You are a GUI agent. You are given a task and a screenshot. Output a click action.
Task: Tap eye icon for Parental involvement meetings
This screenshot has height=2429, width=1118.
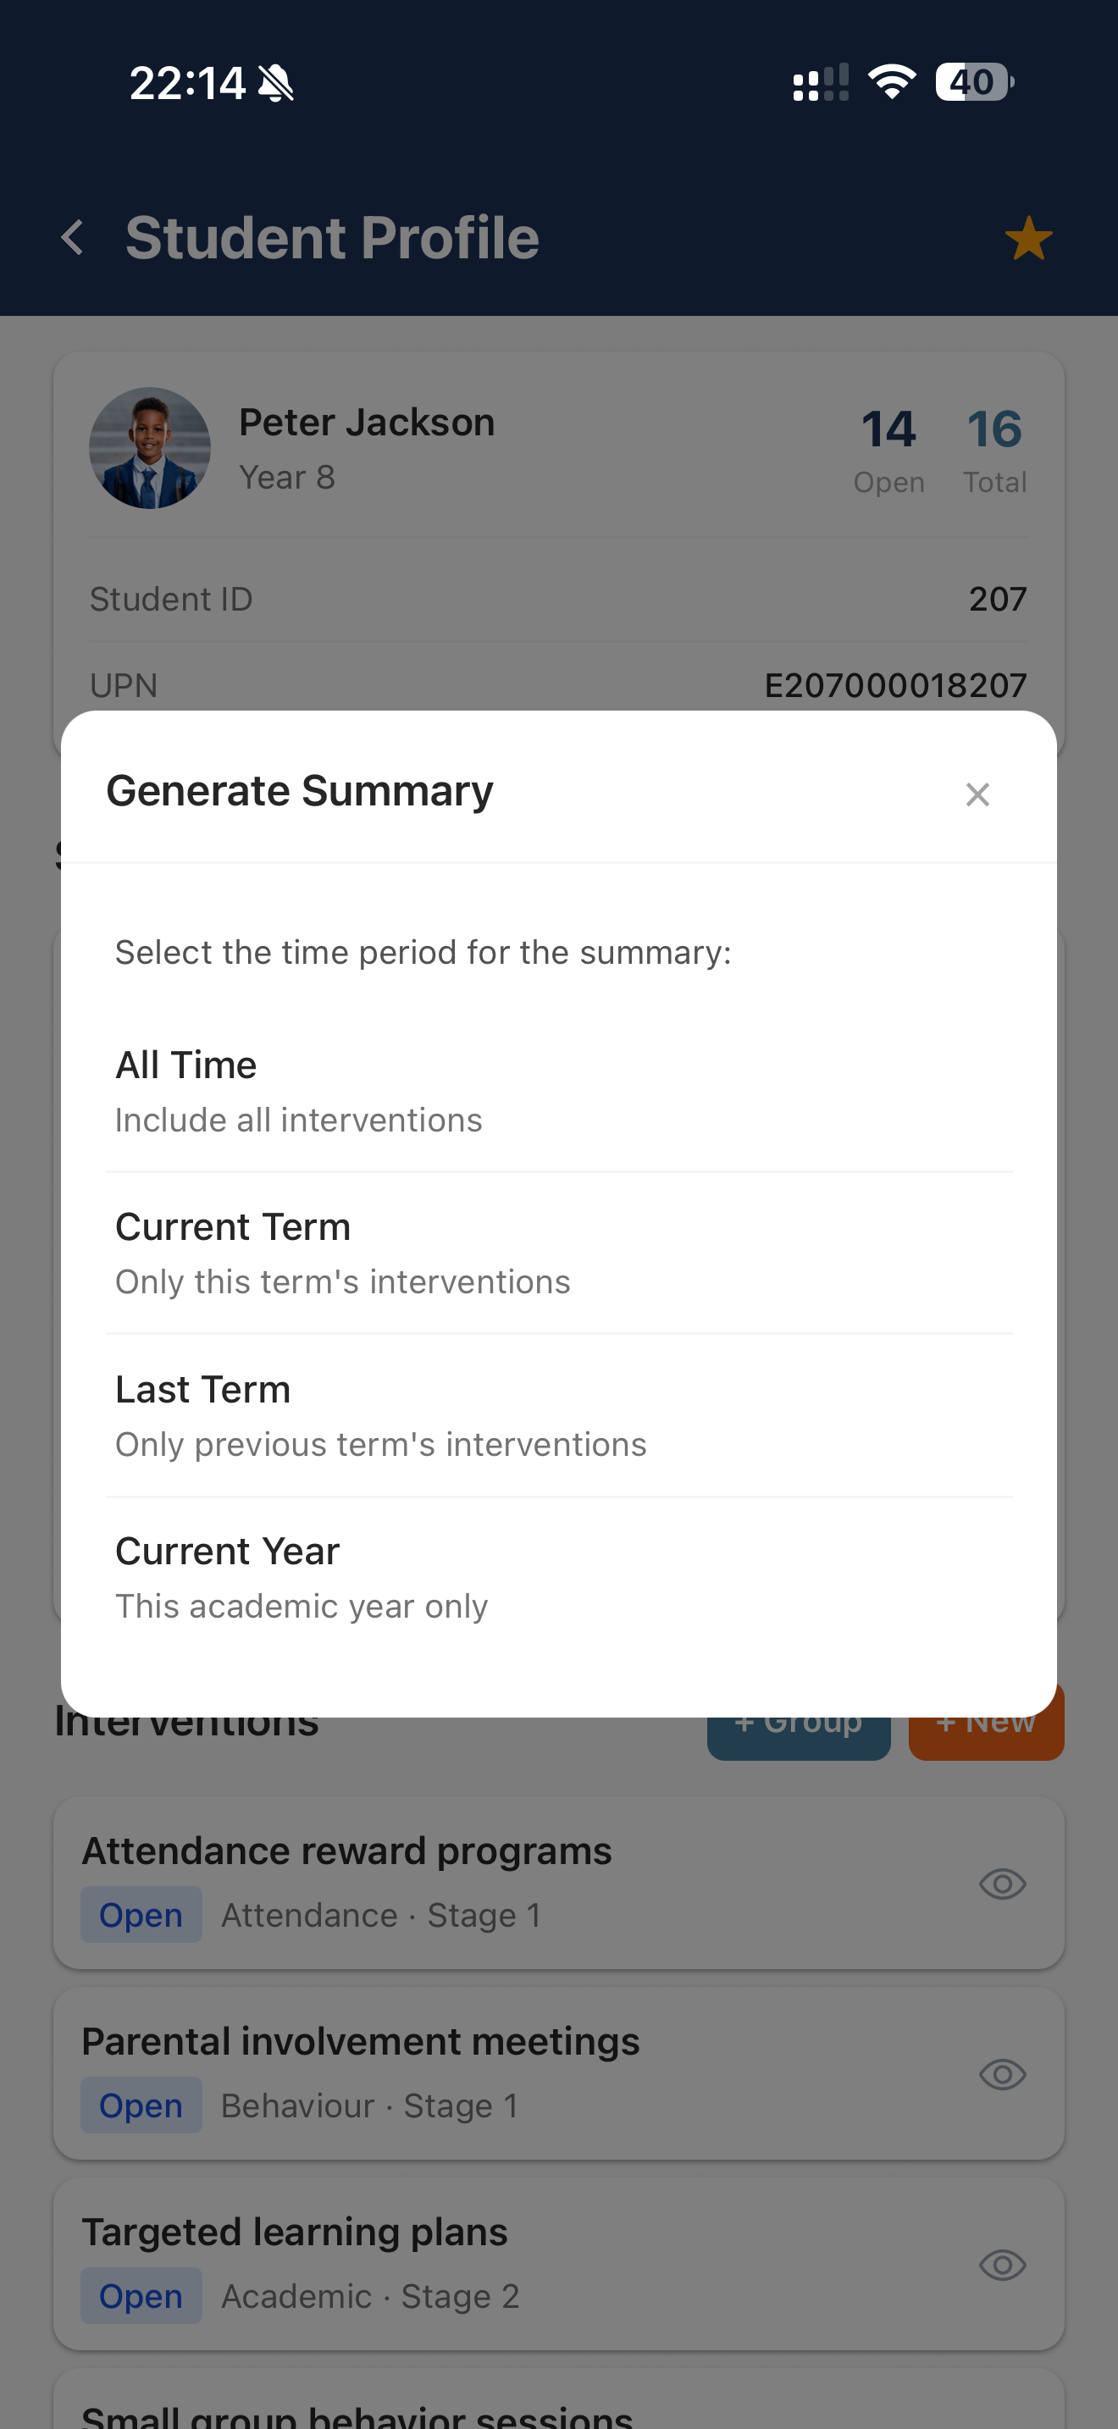pyautogui.click(x=1001, y=2074)
